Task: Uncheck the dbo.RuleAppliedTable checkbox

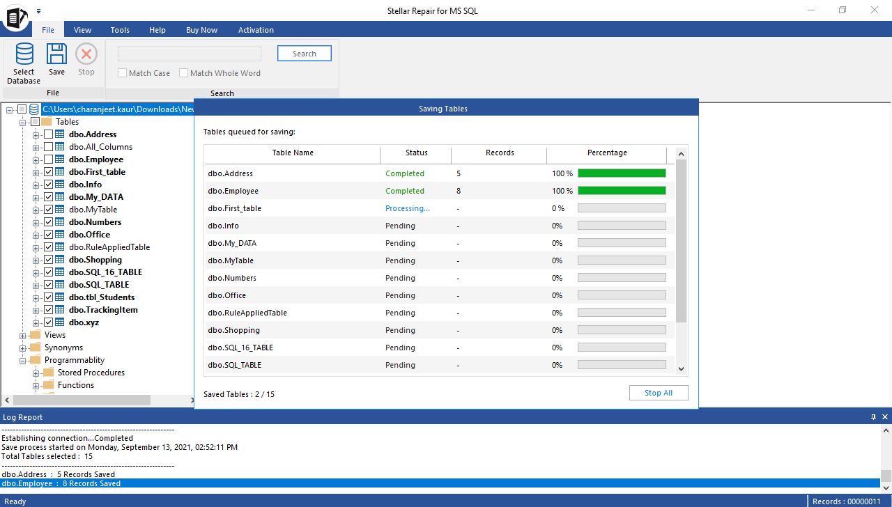Action: (48, 247)
